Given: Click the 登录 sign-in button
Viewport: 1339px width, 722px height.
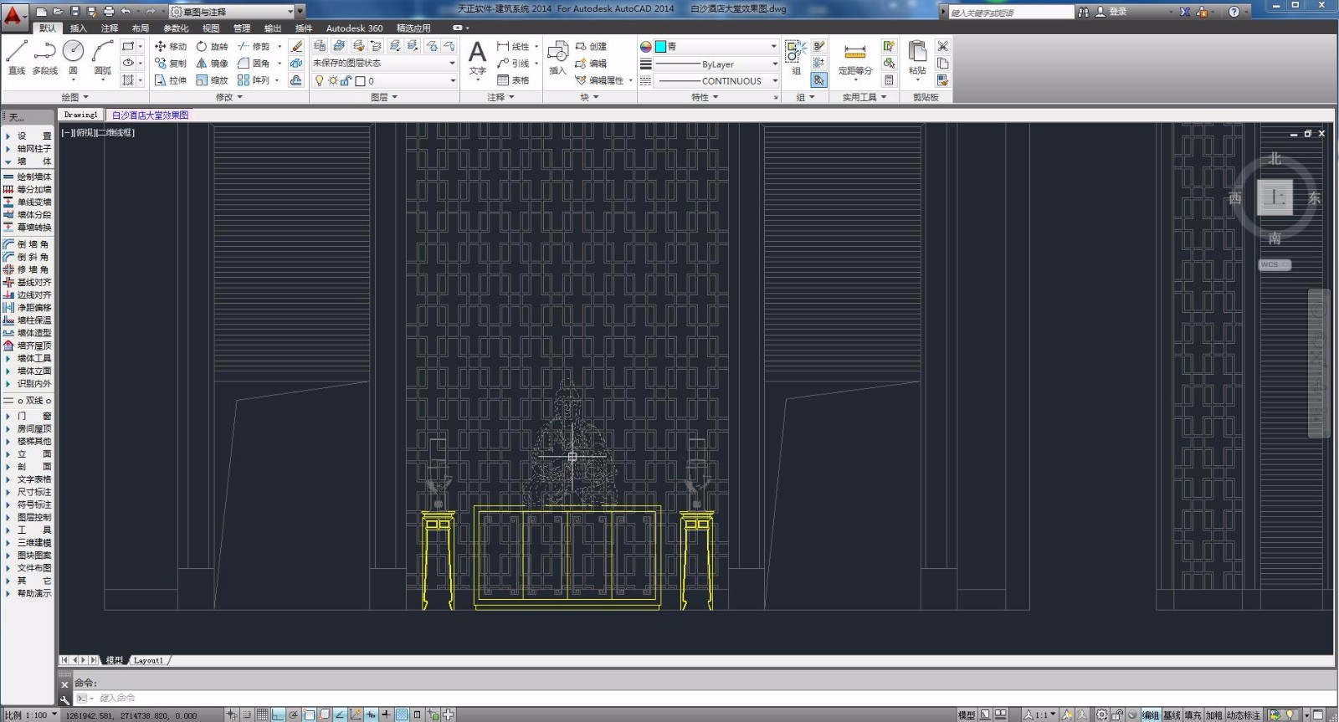Looking at the screenshot, I should coord(1117,12).
